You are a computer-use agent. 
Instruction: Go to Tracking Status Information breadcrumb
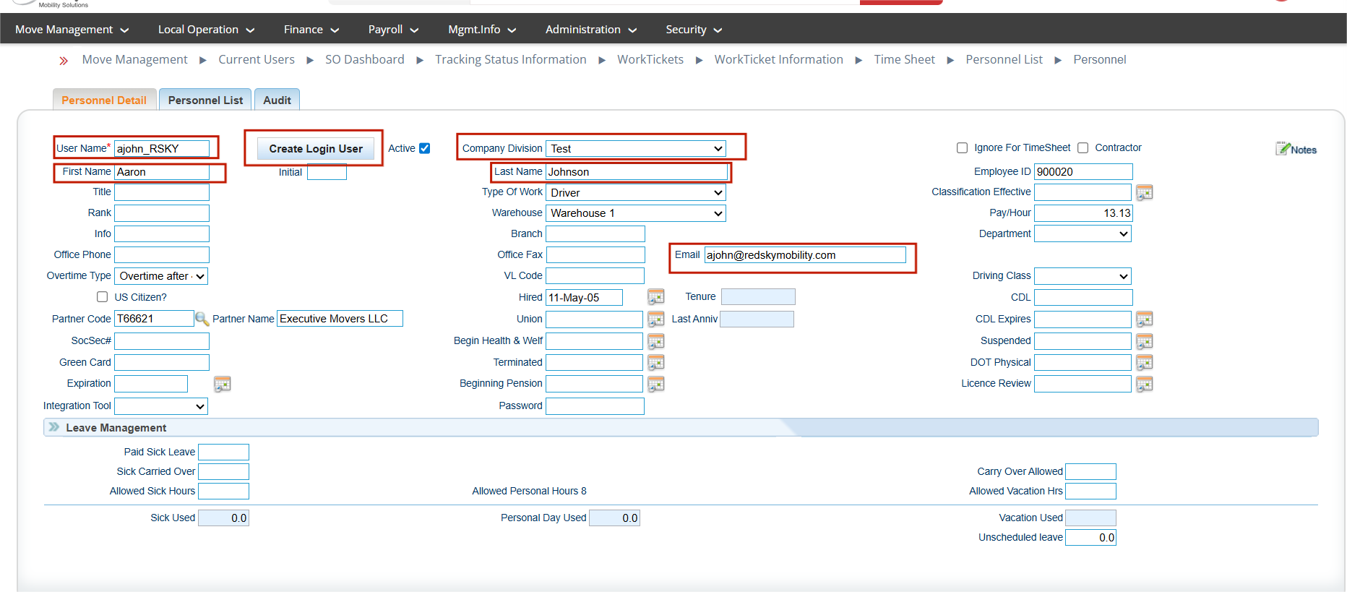pyautogui.click(x=511, y=59)
